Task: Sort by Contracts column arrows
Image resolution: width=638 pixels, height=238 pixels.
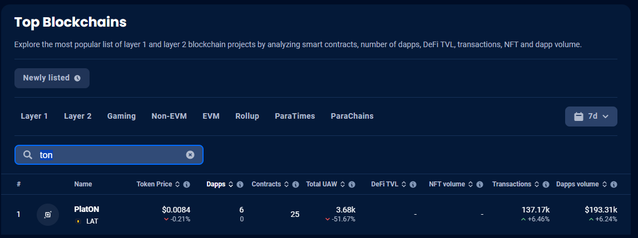Action: point(286,184)
